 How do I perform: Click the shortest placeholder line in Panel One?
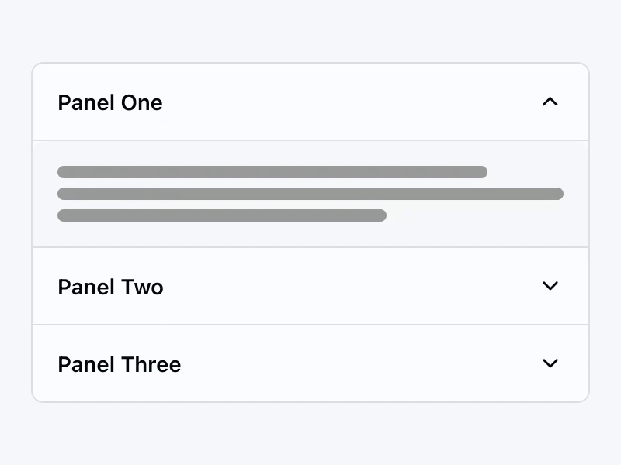pyautogui.click(x=221, y=215)
